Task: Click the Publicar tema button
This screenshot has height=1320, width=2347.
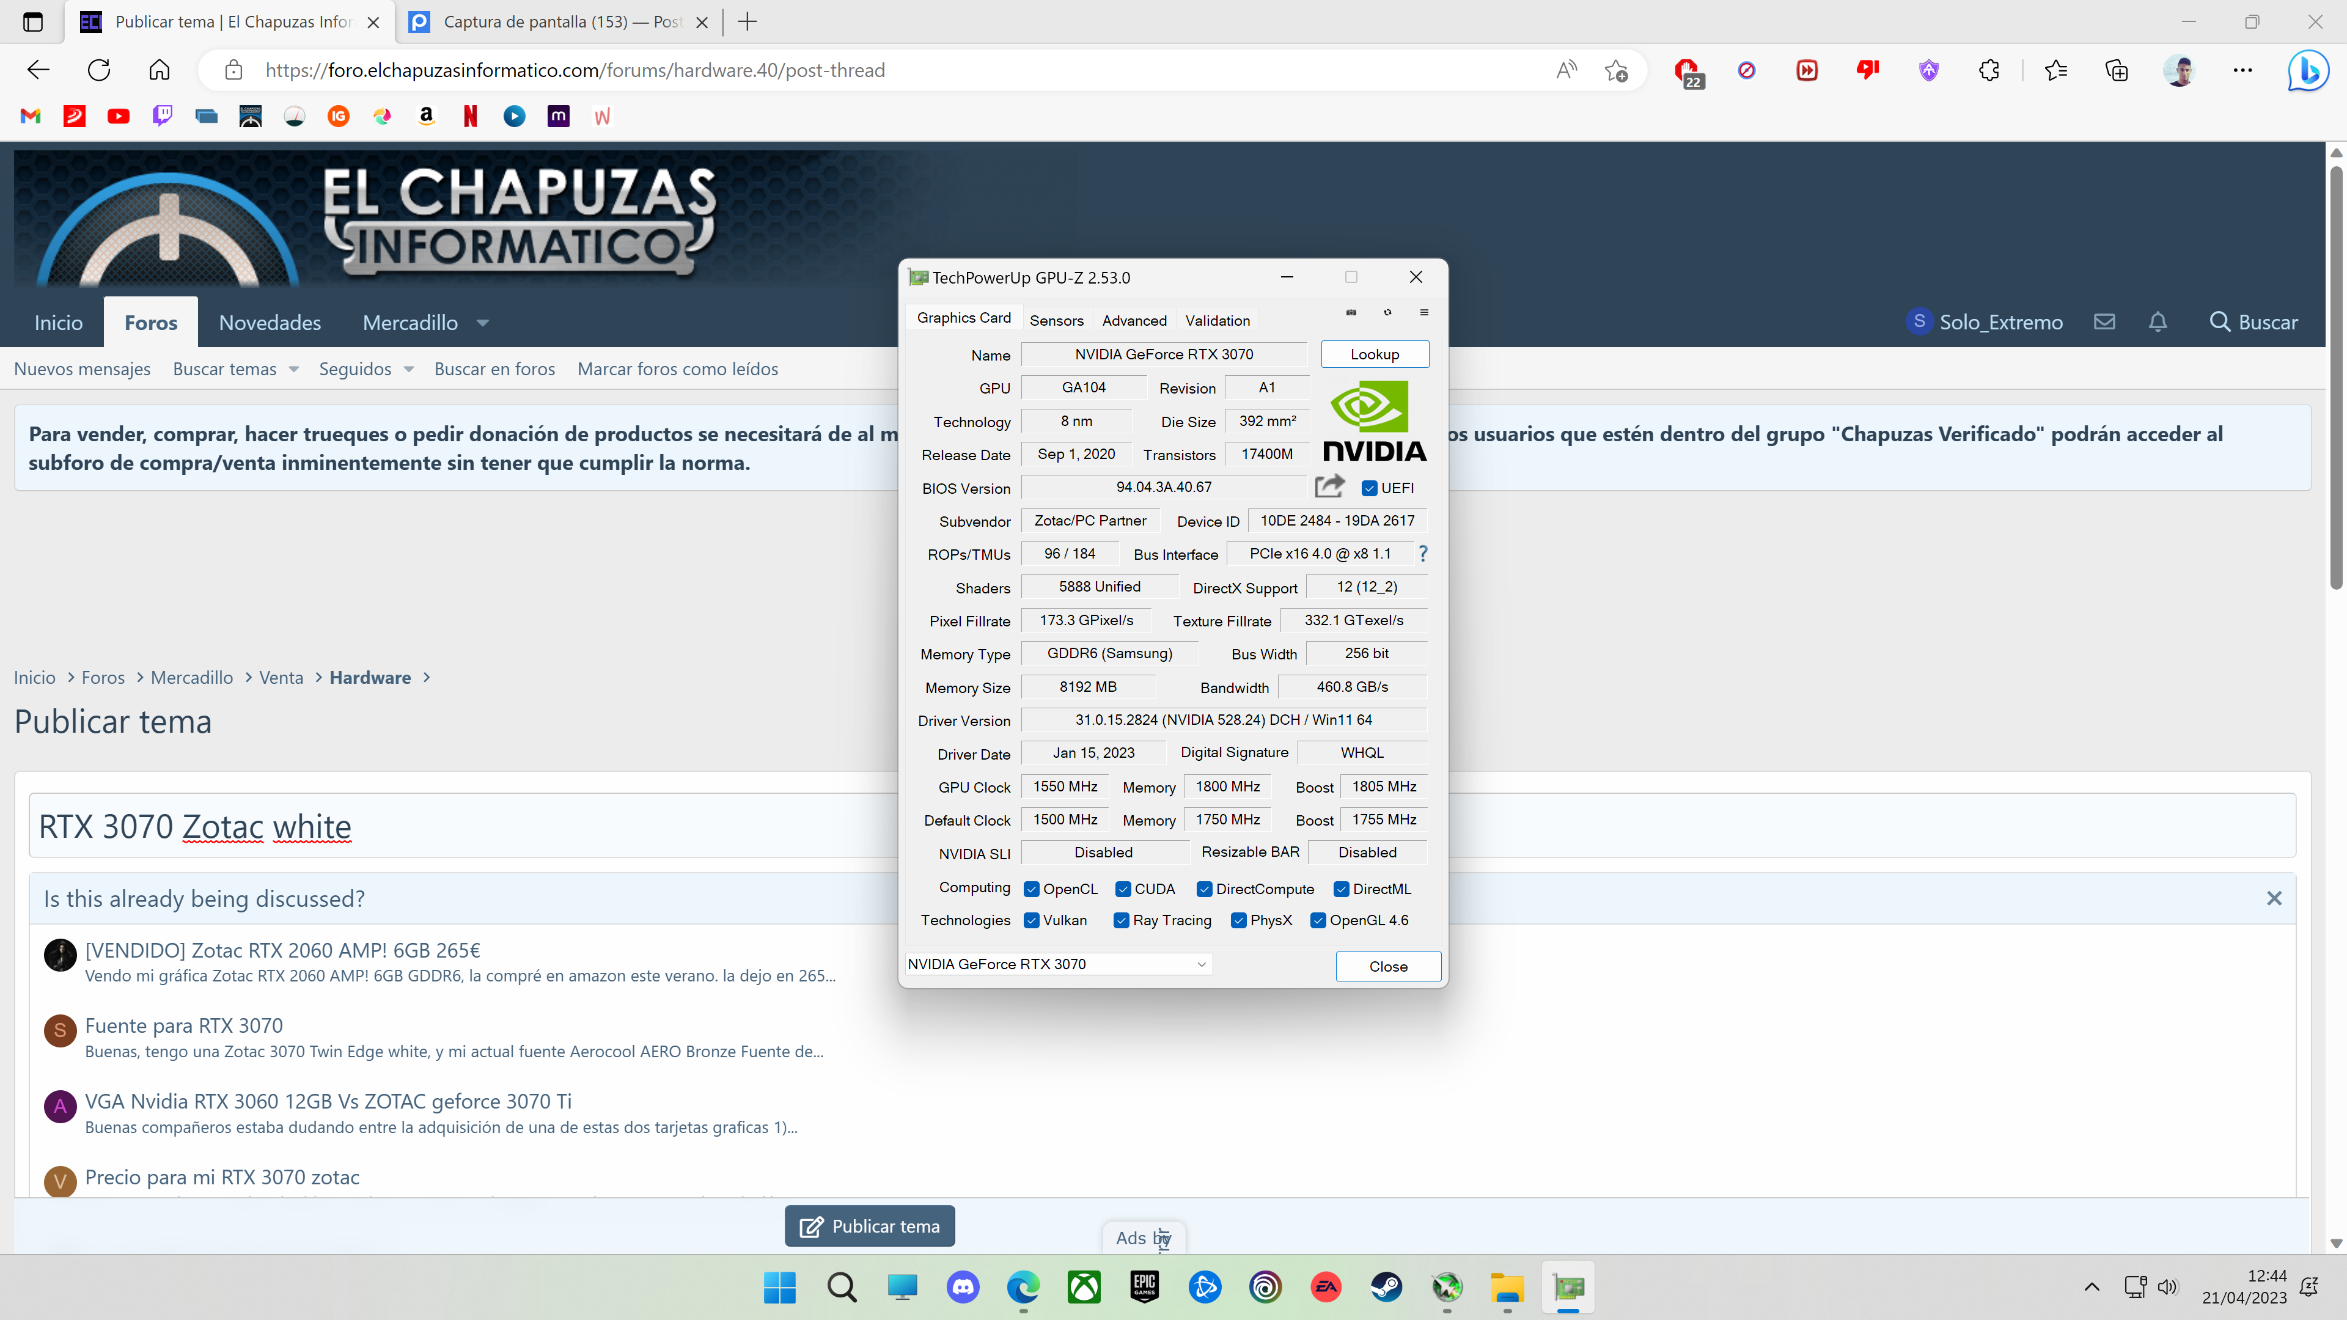Action: coord(869,1226)
